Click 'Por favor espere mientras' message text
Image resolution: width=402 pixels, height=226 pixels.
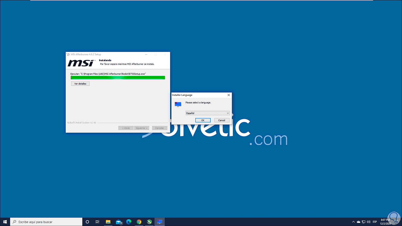pyautogui.click(x=127, y=64)
